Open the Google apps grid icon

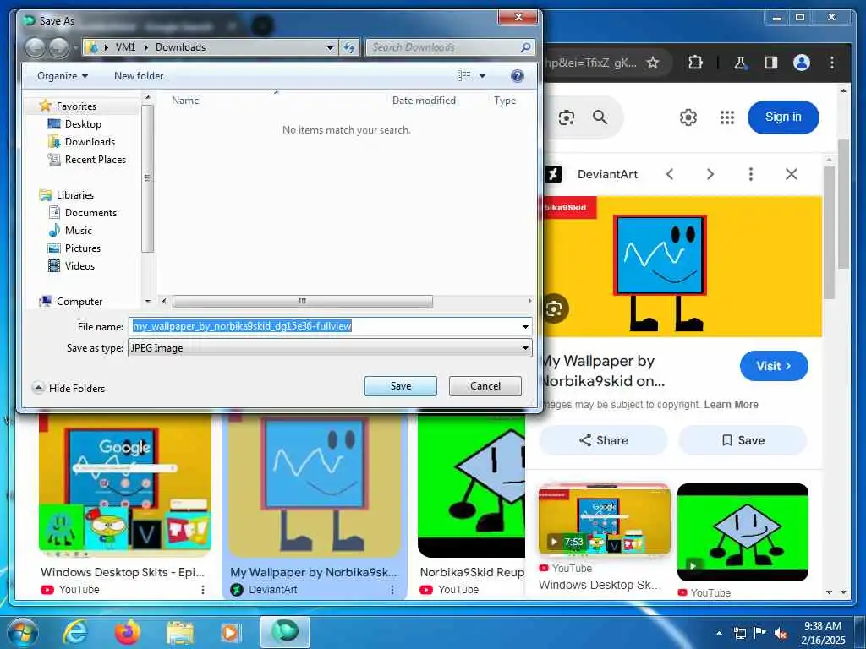[x=726, y=117]
